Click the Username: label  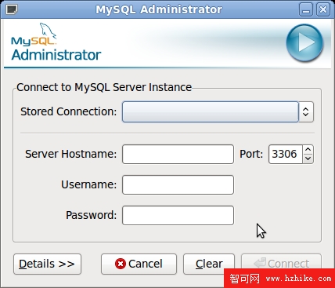88,184
